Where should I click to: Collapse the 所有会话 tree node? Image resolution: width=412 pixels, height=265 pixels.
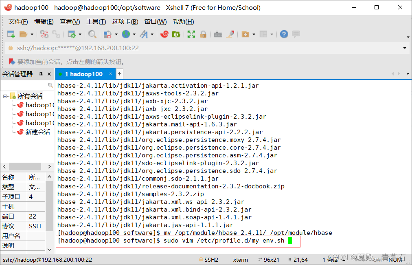(5, 96)
